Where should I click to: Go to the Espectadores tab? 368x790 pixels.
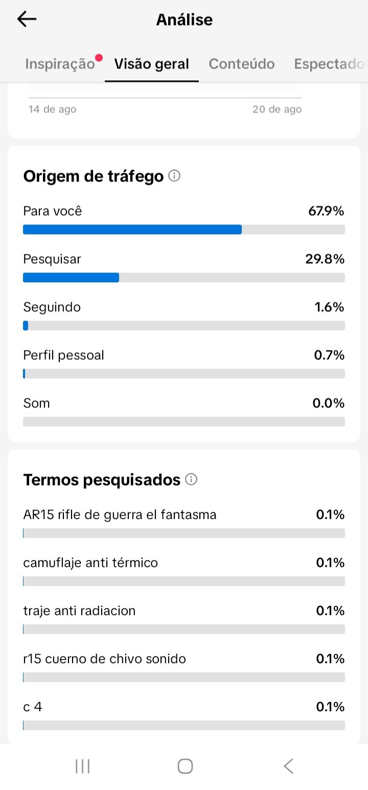(331, 64)
